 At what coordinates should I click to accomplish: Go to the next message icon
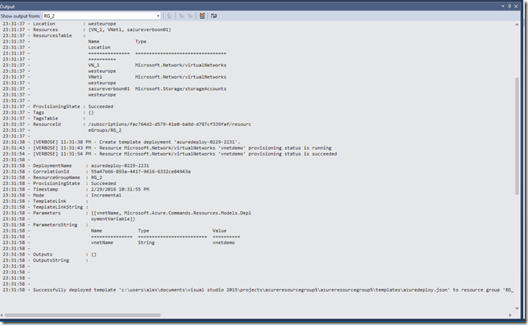(190, 16)
